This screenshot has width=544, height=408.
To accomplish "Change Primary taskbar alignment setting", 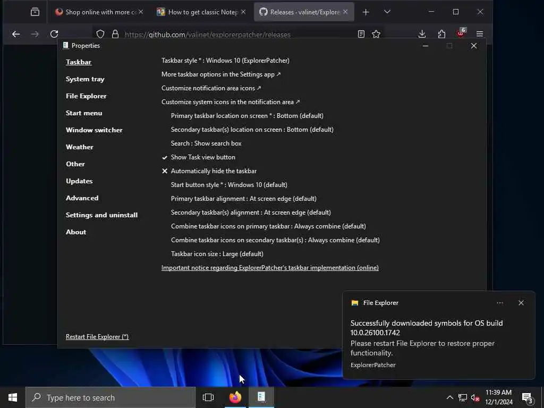I will click(x=243, y=199).
